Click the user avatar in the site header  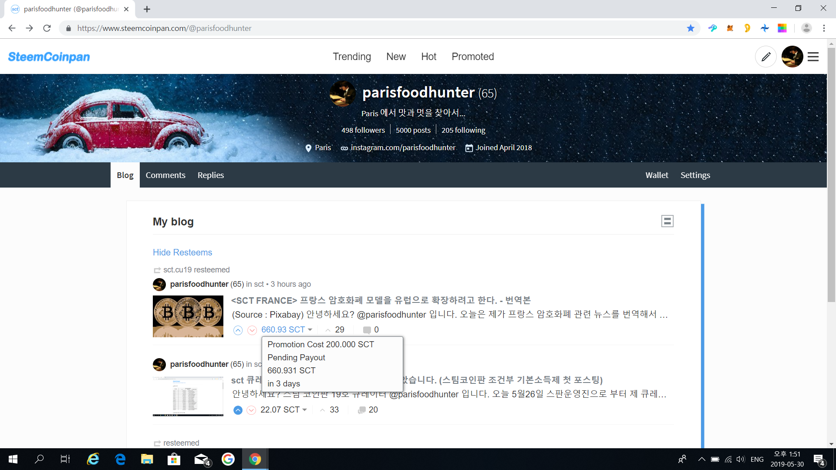click(792, 57)
